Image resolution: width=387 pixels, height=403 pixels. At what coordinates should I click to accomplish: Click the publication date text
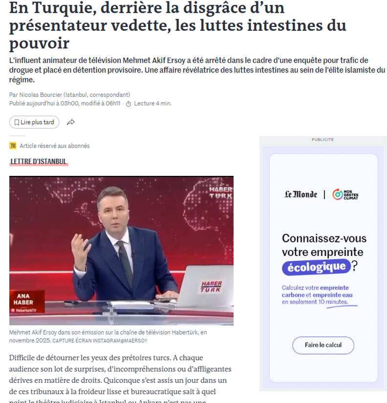click(65, 104)
